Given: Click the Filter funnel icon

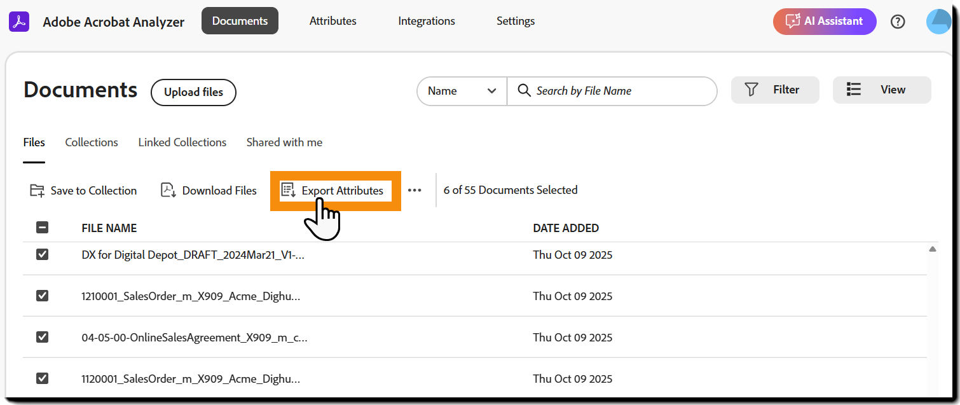Looking at the screenshot, I should coord(751,90).
